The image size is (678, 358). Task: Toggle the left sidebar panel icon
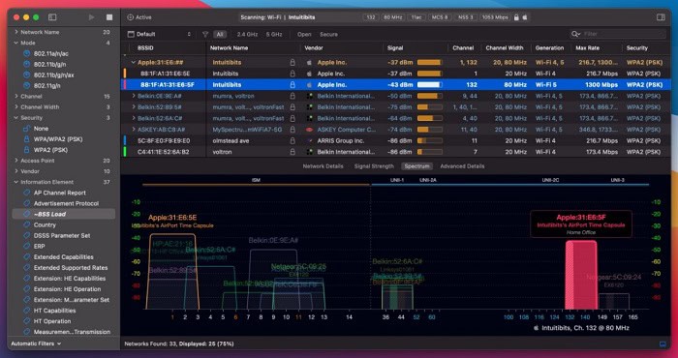coord(52,17)
